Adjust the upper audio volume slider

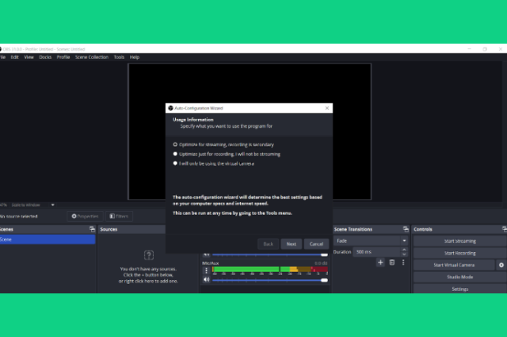(270, 255)
